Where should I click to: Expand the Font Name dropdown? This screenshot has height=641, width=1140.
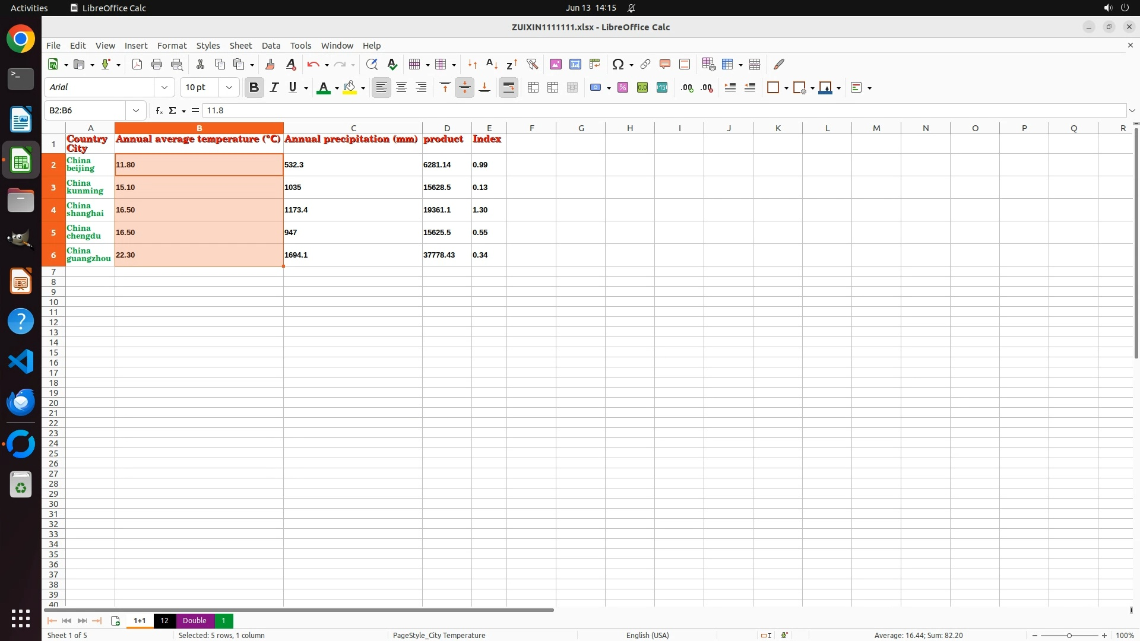coord(164,88)
